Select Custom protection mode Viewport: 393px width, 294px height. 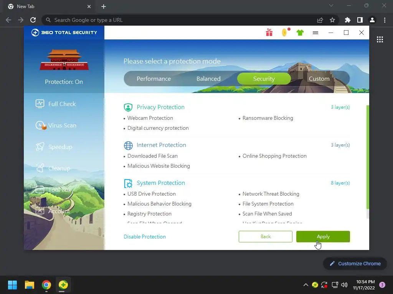coord(319,79)
